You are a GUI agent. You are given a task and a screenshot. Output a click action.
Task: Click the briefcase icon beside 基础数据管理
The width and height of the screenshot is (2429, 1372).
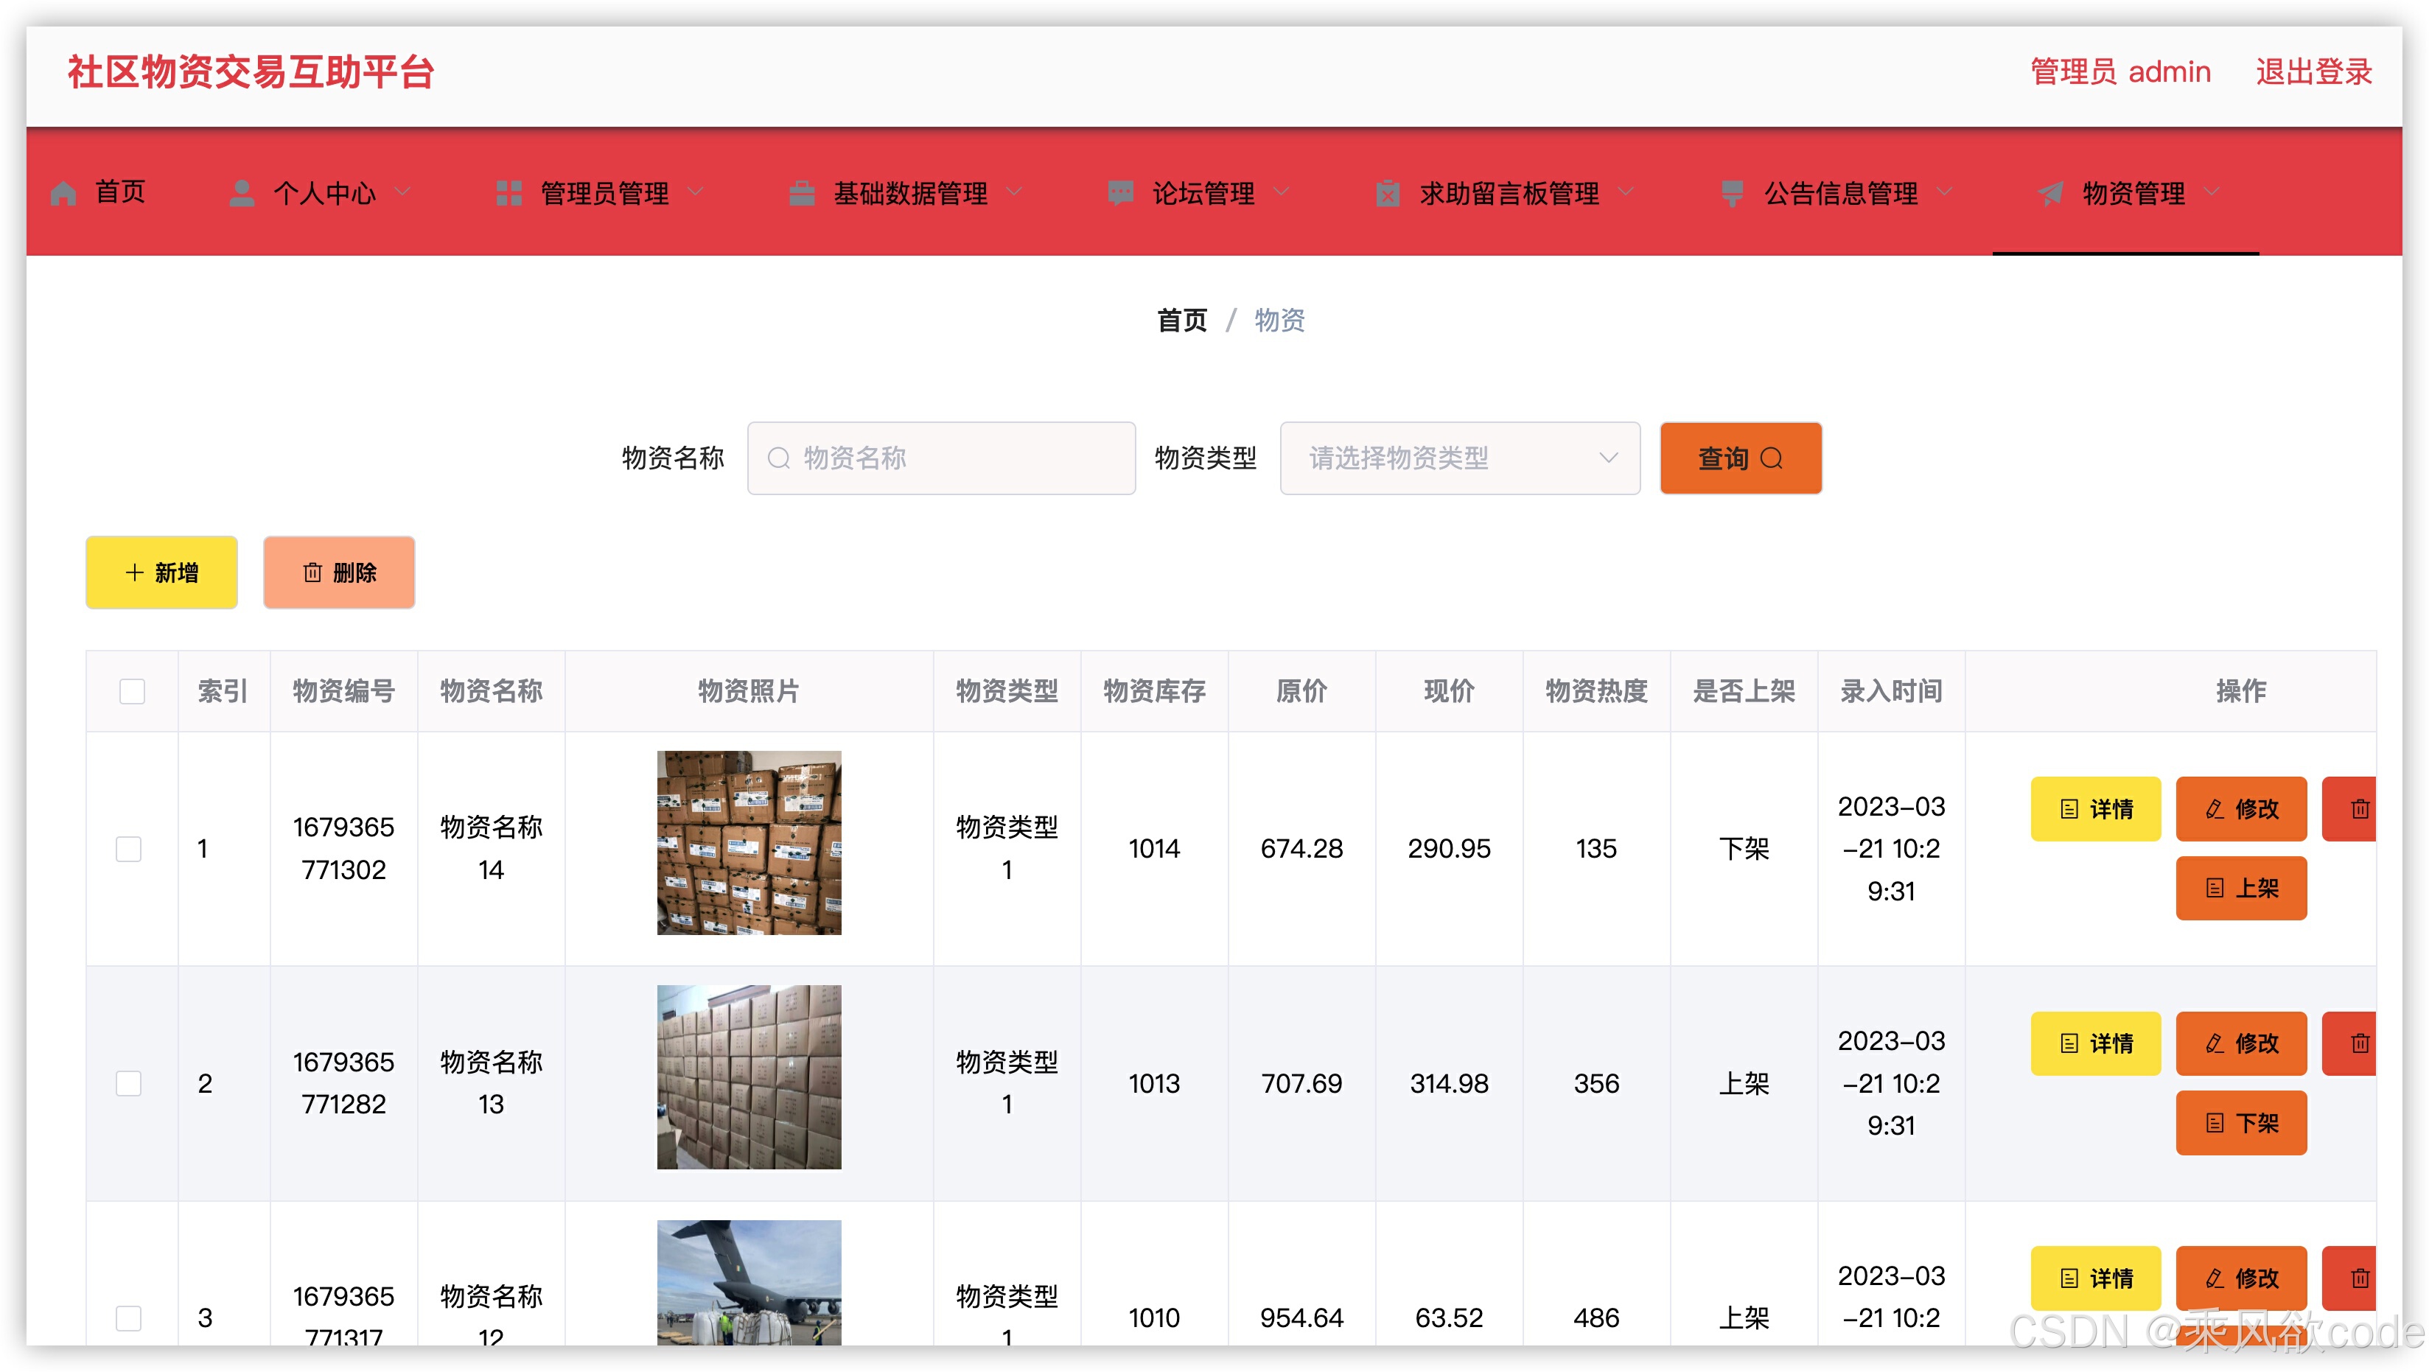802,193
